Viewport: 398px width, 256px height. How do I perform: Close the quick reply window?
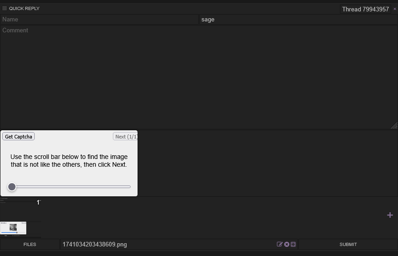tap(395, 9)
